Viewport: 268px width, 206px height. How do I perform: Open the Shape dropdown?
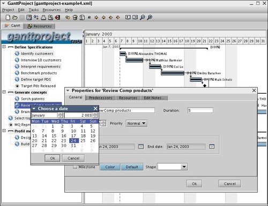pos(172,167)
